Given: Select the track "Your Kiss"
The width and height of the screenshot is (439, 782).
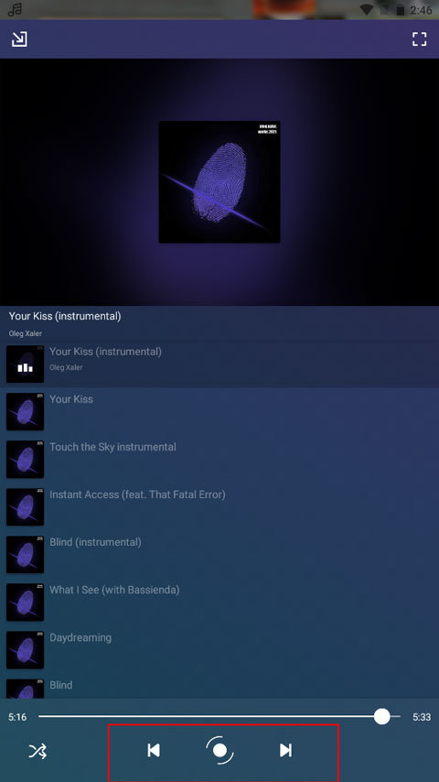Looking at the screenshot, I should [x=219, y=411].
